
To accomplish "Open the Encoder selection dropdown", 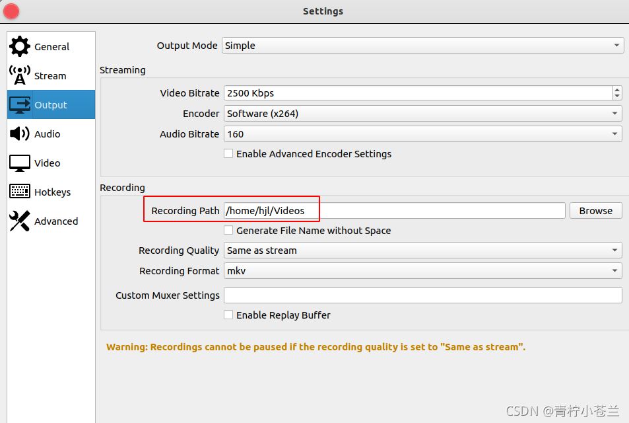I will (422, 113).
